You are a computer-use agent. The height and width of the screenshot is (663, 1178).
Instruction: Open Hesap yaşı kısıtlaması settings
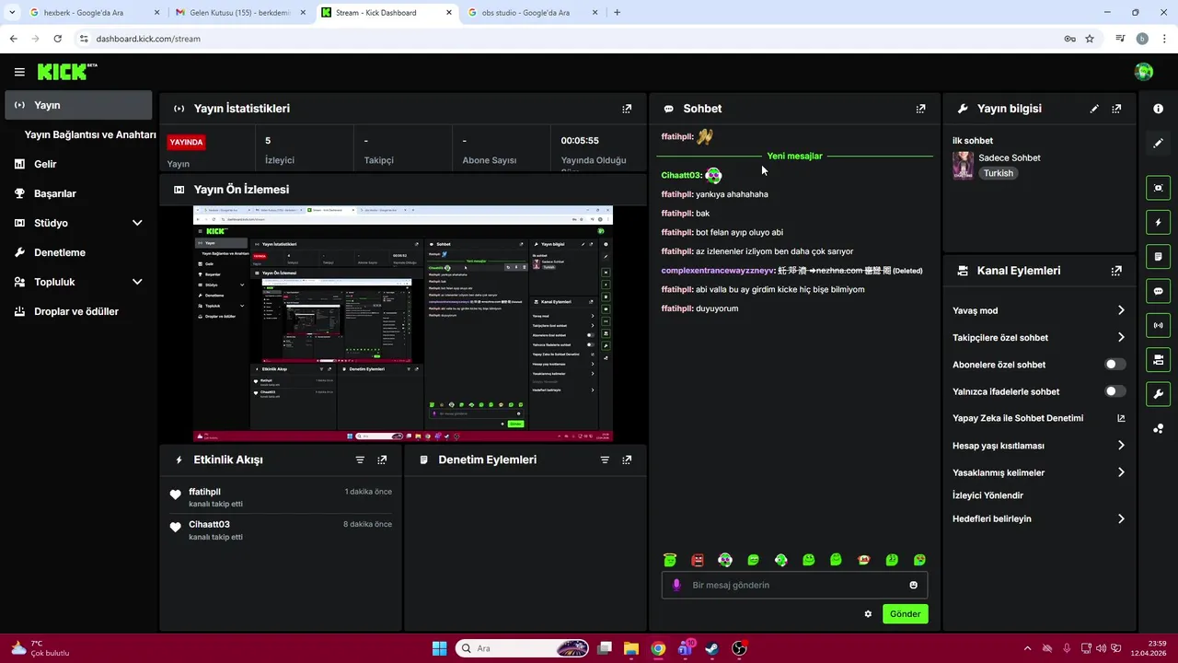click(x=1039, y=446)
